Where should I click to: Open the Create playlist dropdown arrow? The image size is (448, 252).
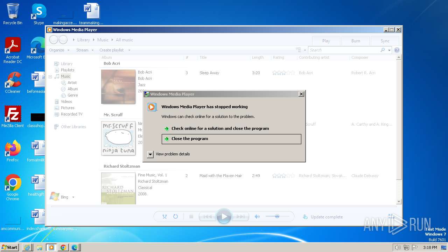[129, 50]
